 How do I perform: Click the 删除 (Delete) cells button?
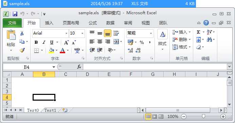181,40
